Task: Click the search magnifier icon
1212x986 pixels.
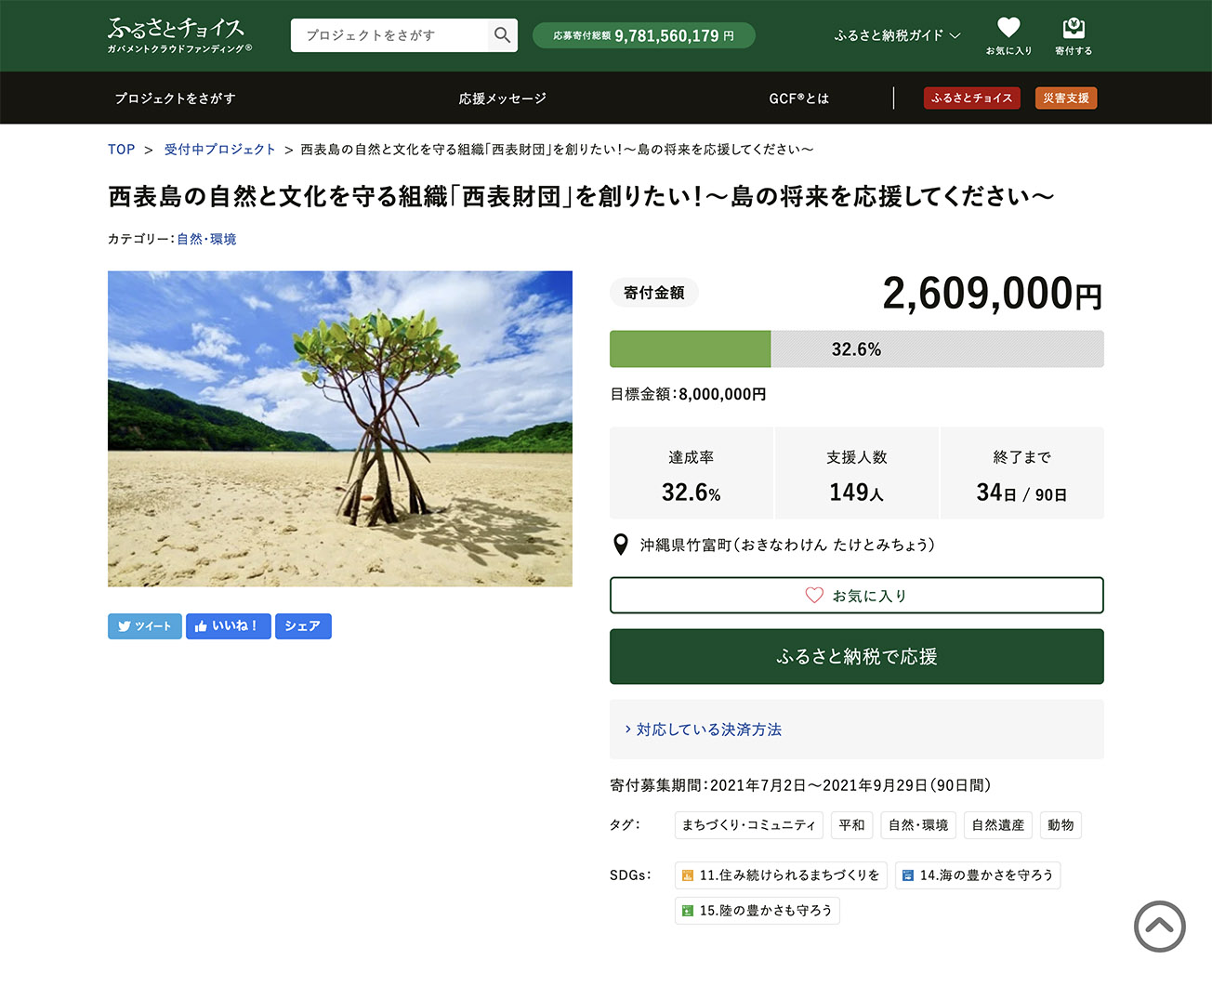Action: coord(502,35)
